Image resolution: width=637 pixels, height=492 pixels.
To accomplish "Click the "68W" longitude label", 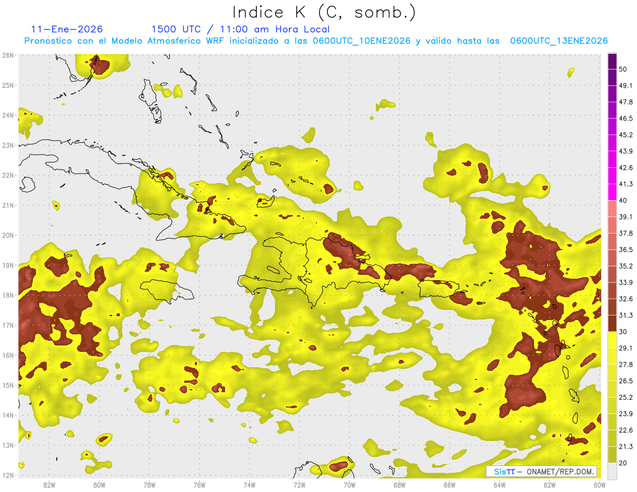I will click(x=399, y=485).
